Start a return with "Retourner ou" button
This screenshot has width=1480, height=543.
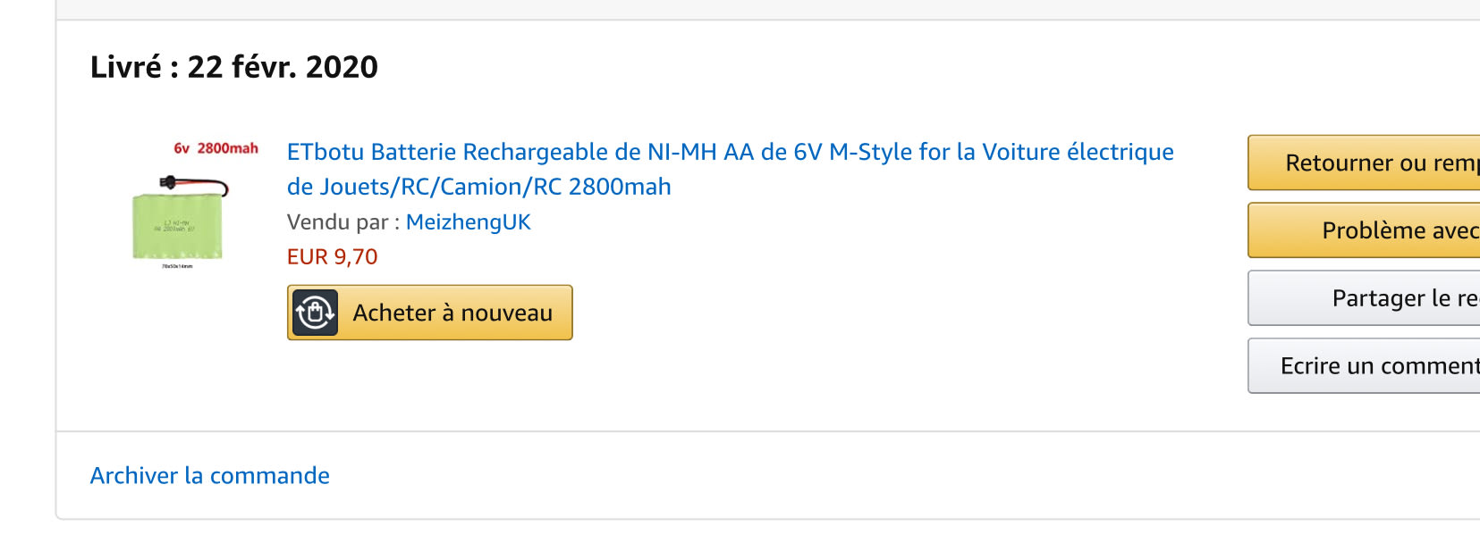coord(1364,163)
